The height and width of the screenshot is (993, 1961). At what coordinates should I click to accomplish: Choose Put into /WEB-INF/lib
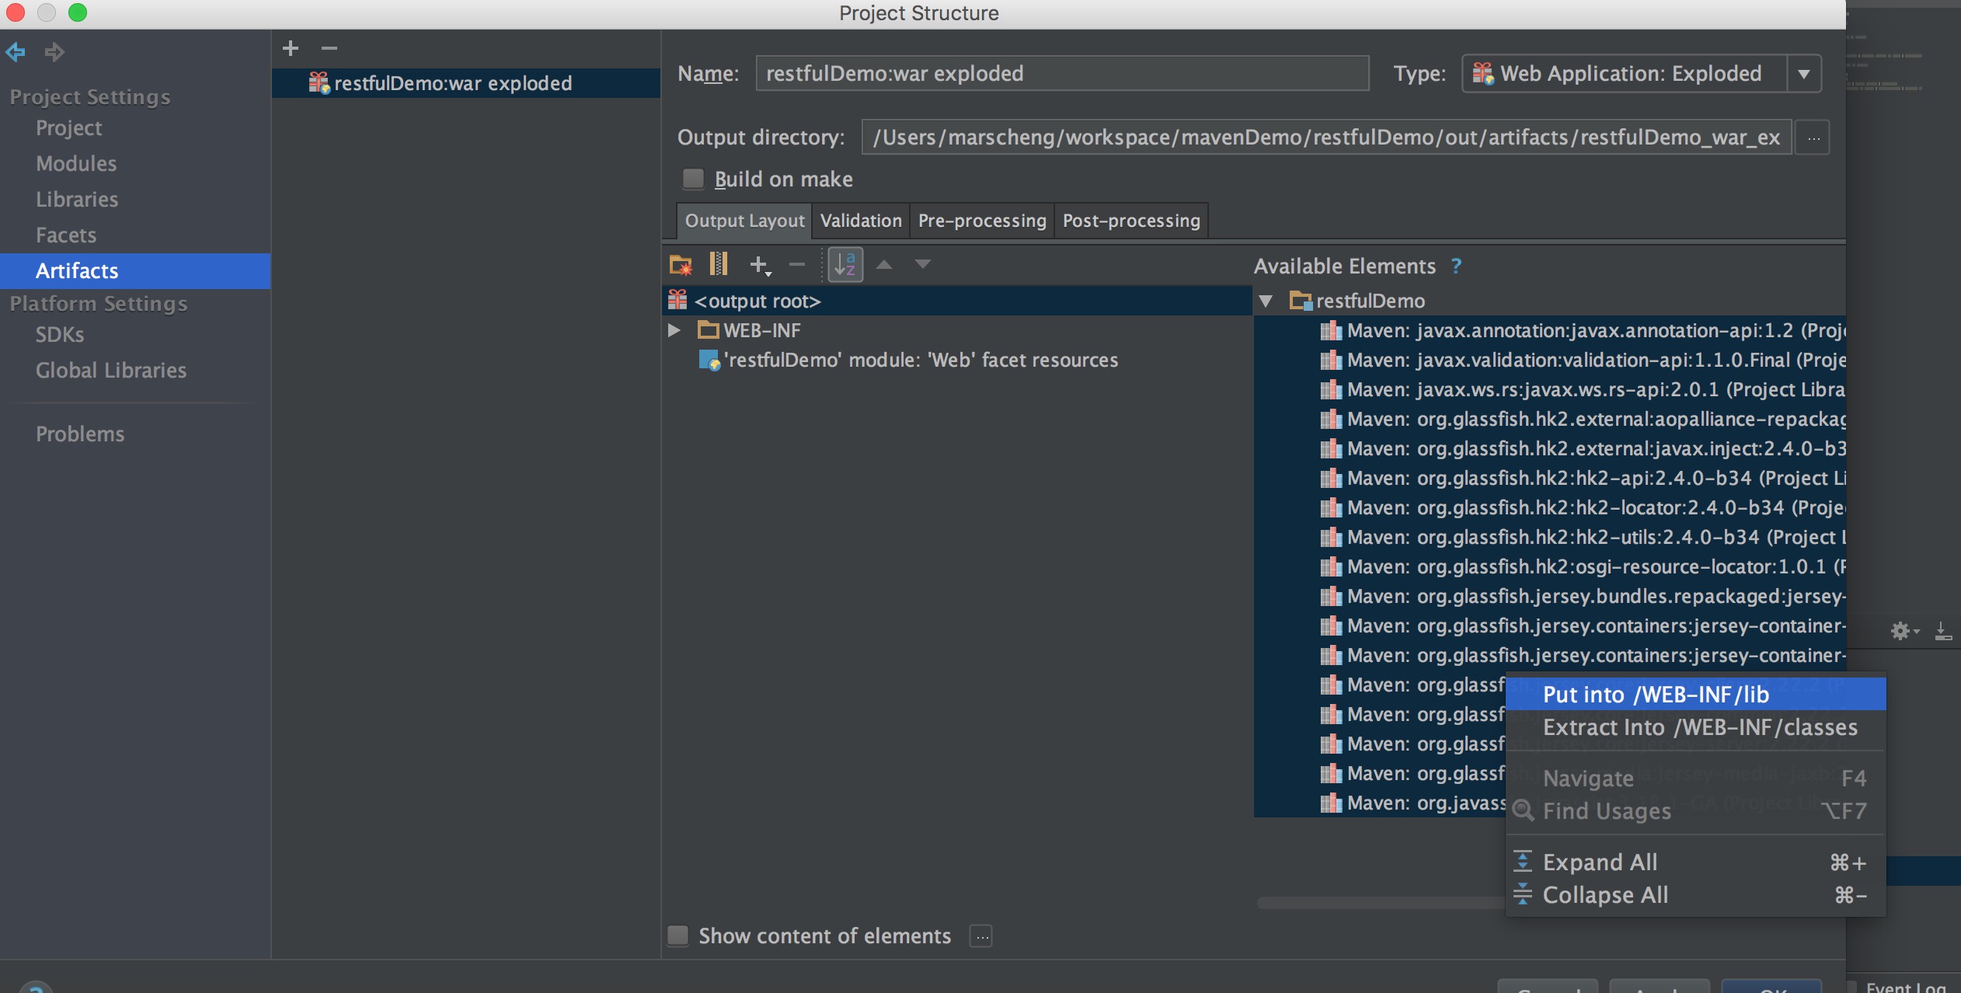[1696, 694]
